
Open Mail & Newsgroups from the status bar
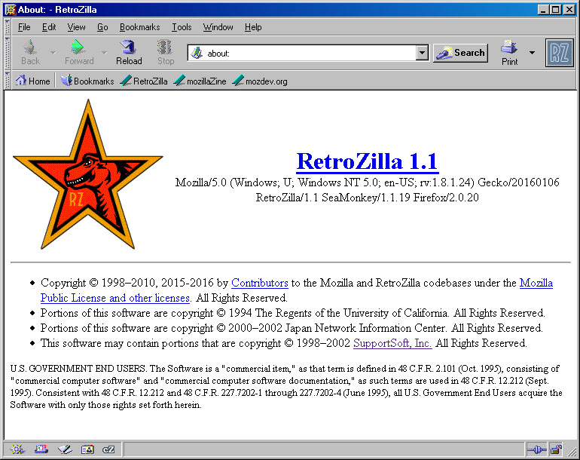click(x=41, y=449)
